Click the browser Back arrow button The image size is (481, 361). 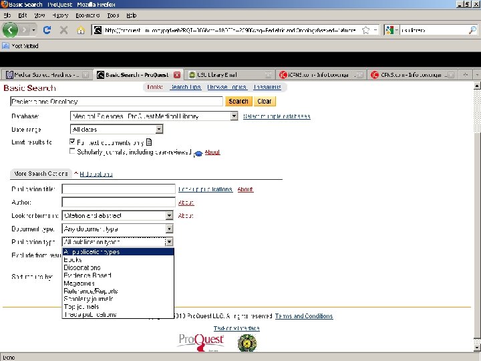10,30
